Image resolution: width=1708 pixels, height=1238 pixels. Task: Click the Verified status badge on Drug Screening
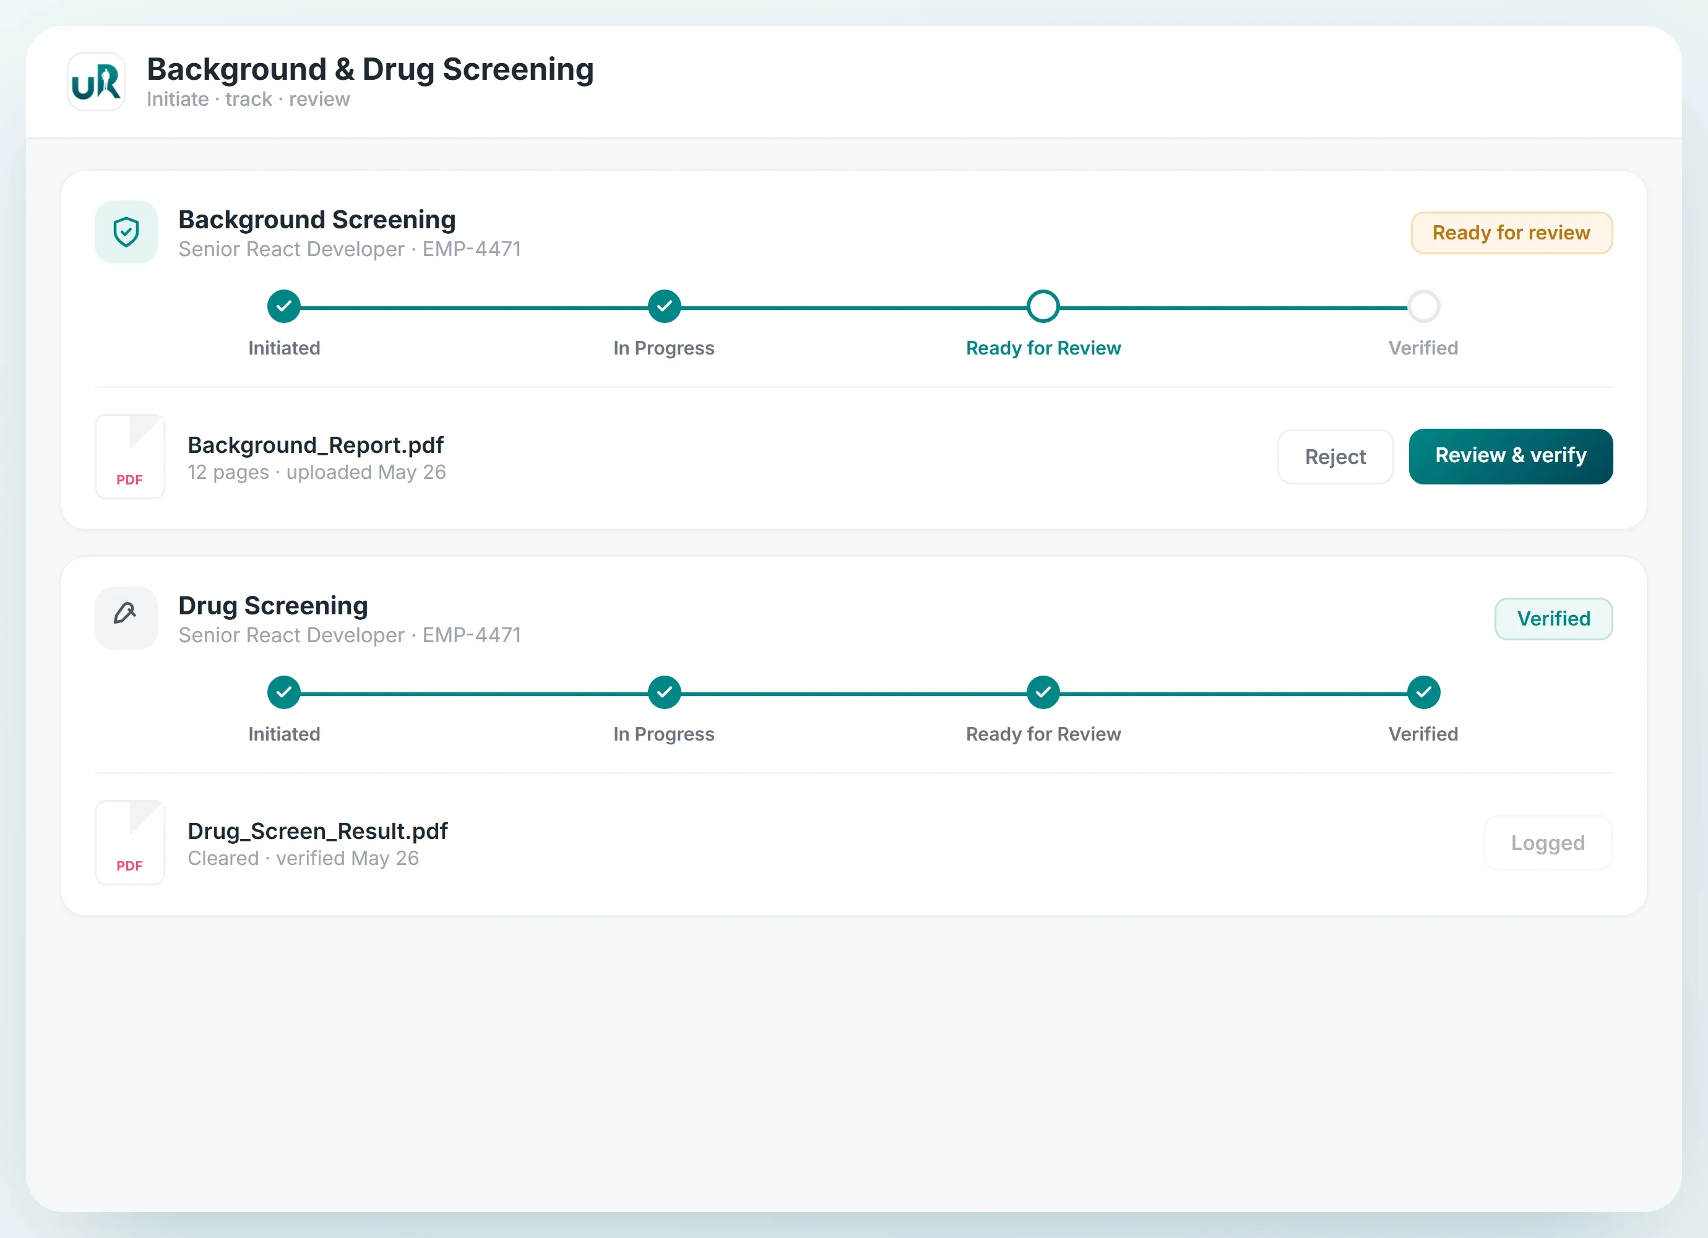pyautogui.click(x=1554, y=619)
